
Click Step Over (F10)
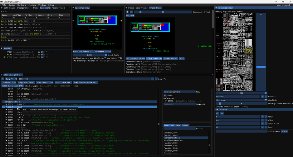[x=26, y=82]
